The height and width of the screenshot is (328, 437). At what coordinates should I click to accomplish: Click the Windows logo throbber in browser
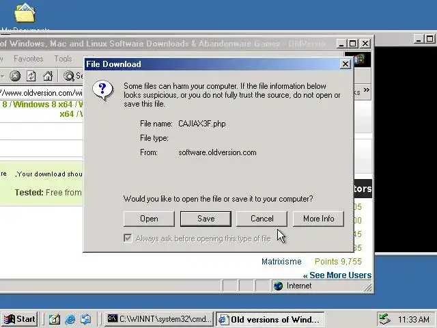coord(359,59)
